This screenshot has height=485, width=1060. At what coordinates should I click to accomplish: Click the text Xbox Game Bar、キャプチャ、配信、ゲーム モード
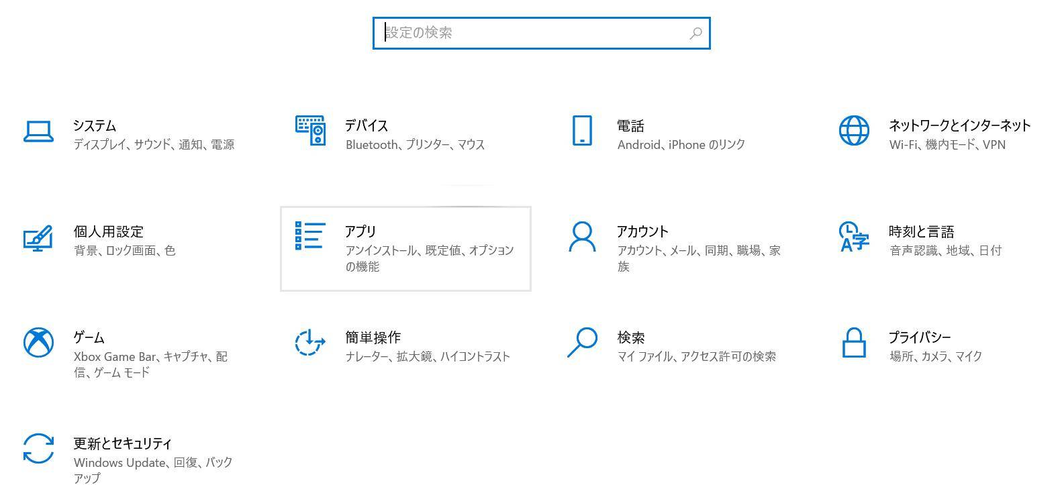click(x=150, y=364)
